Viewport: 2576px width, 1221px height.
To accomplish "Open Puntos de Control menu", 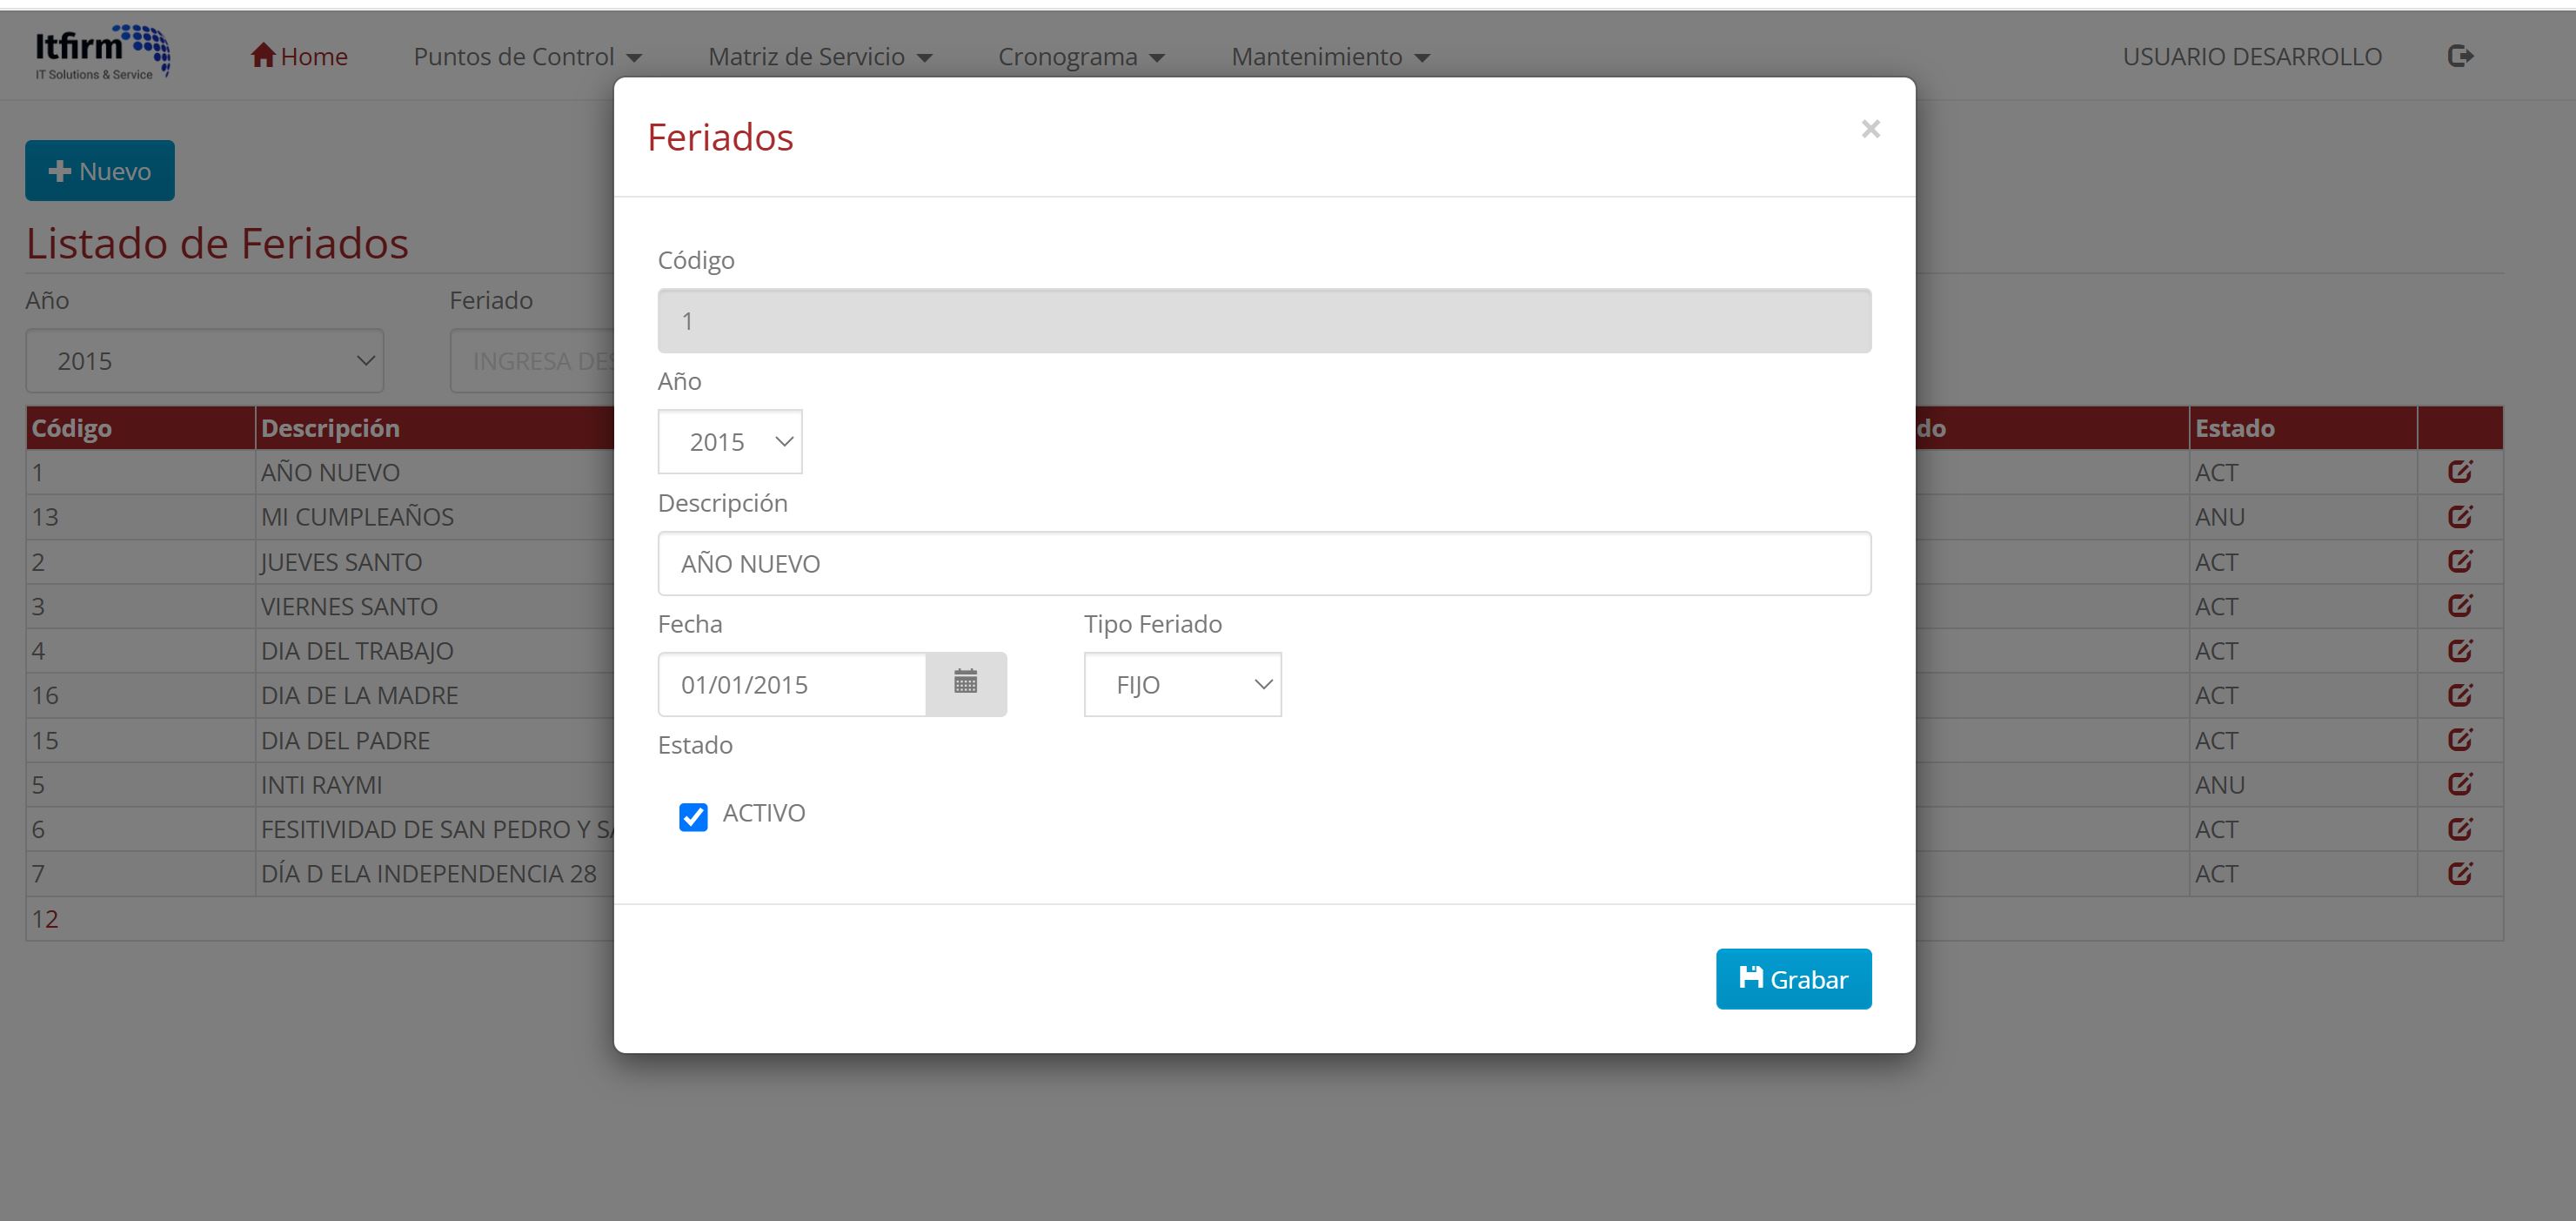I will click(527, 57).
